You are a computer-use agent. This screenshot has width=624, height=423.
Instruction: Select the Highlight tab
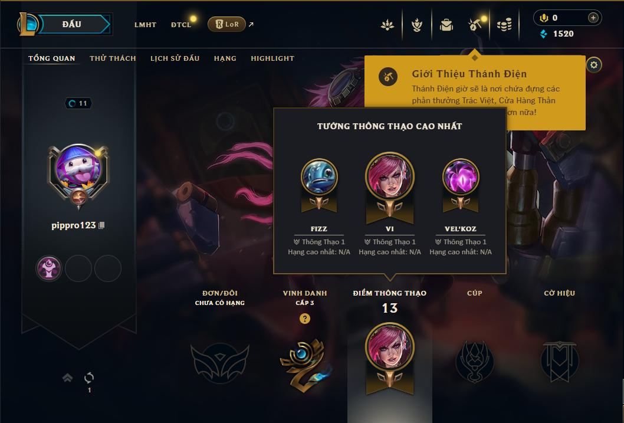[x=272, y=58]
